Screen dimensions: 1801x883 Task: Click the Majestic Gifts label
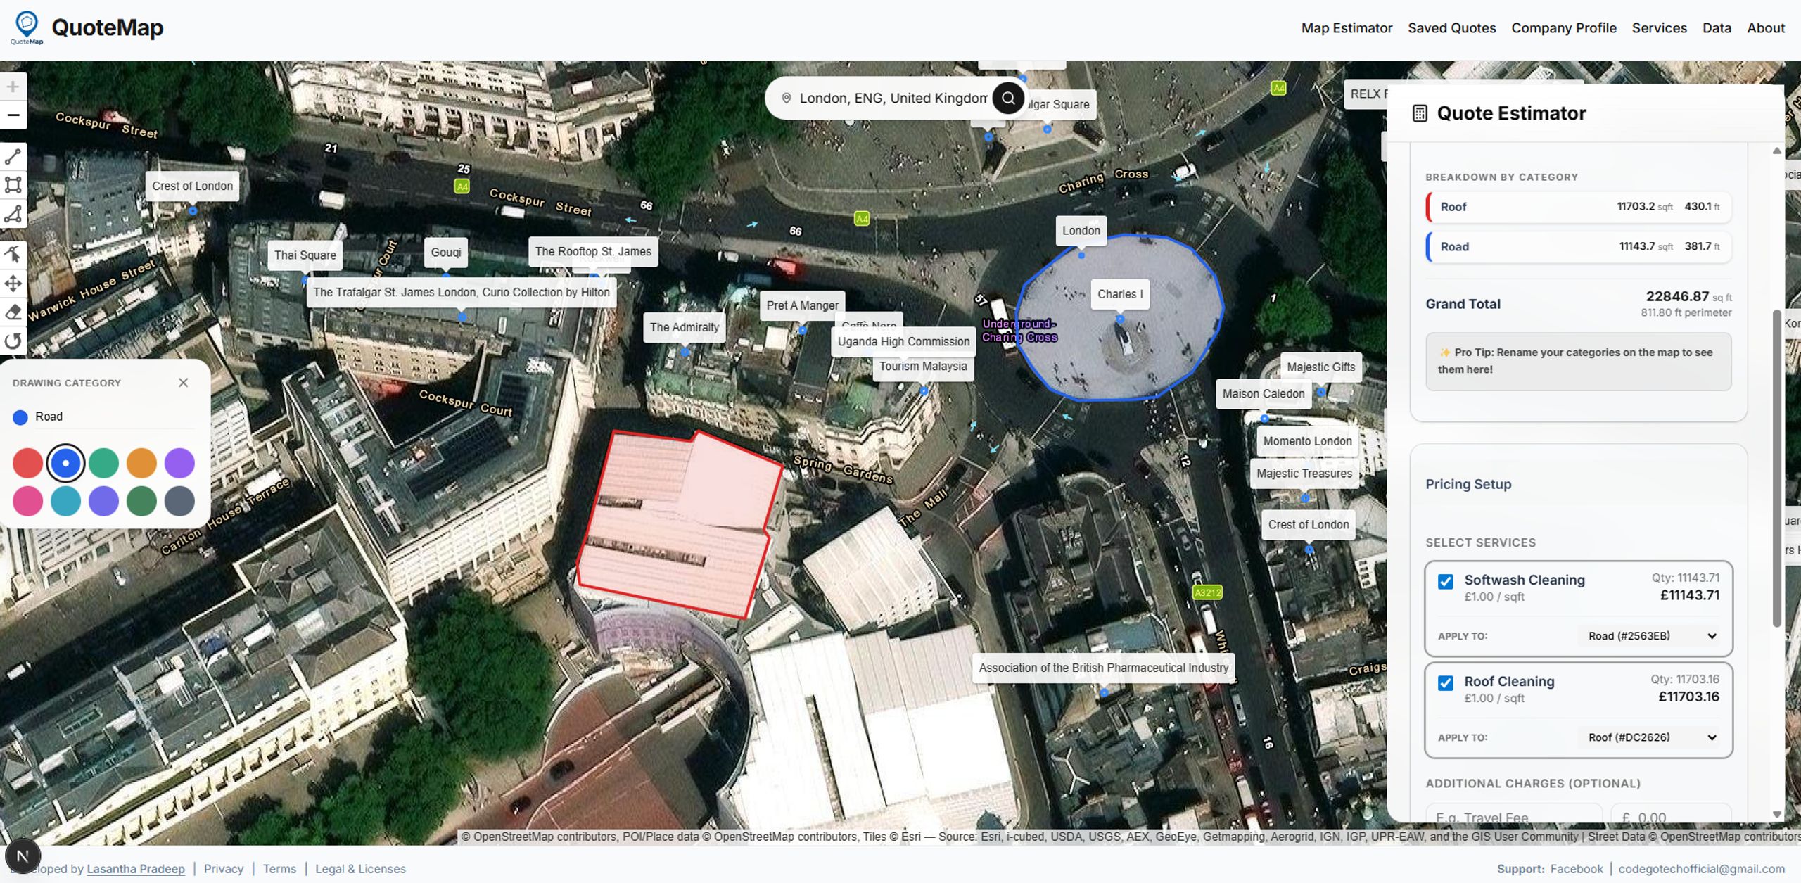click(x=1320, y=367)
